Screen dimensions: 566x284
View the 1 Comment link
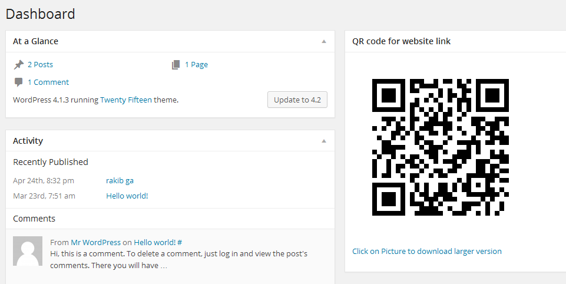point(48,82)
